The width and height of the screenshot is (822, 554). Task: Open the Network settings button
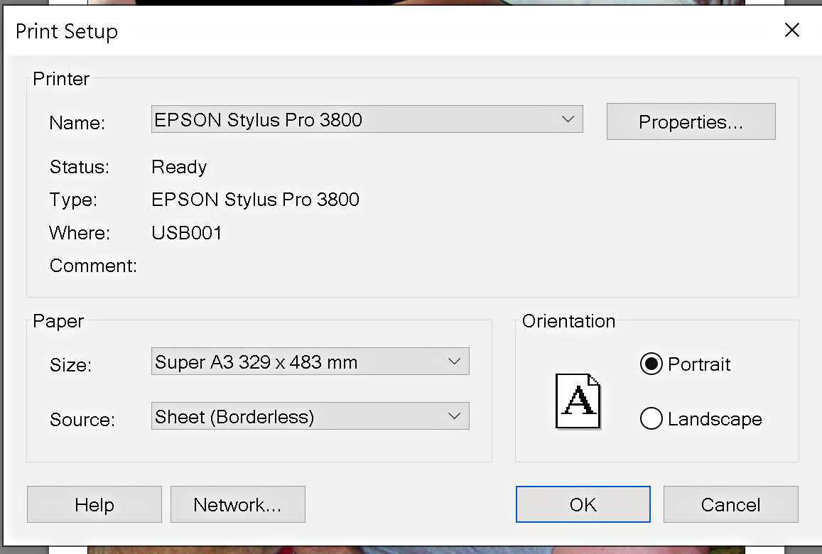[x=237, y=505]
